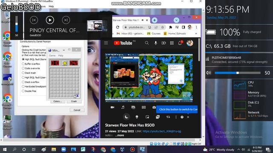Show more bookmarks with the chevron

pyautogui.click(x=196, y=34)
